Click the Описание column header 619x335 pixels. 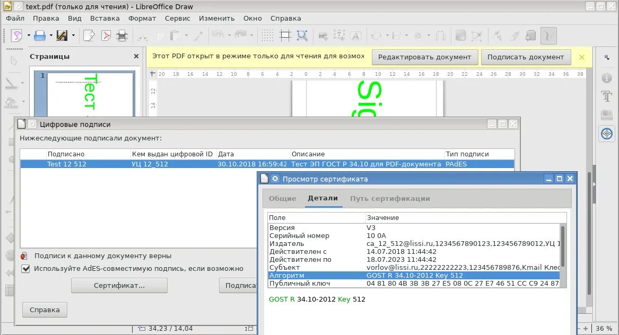pos(367,154)
